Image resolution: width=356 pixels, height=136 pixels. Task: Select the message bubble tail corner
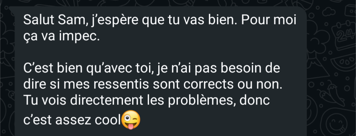tap(12, 9)
